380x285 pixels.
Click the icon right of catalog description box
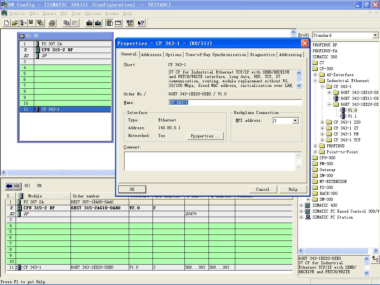[x=375, y=259]
